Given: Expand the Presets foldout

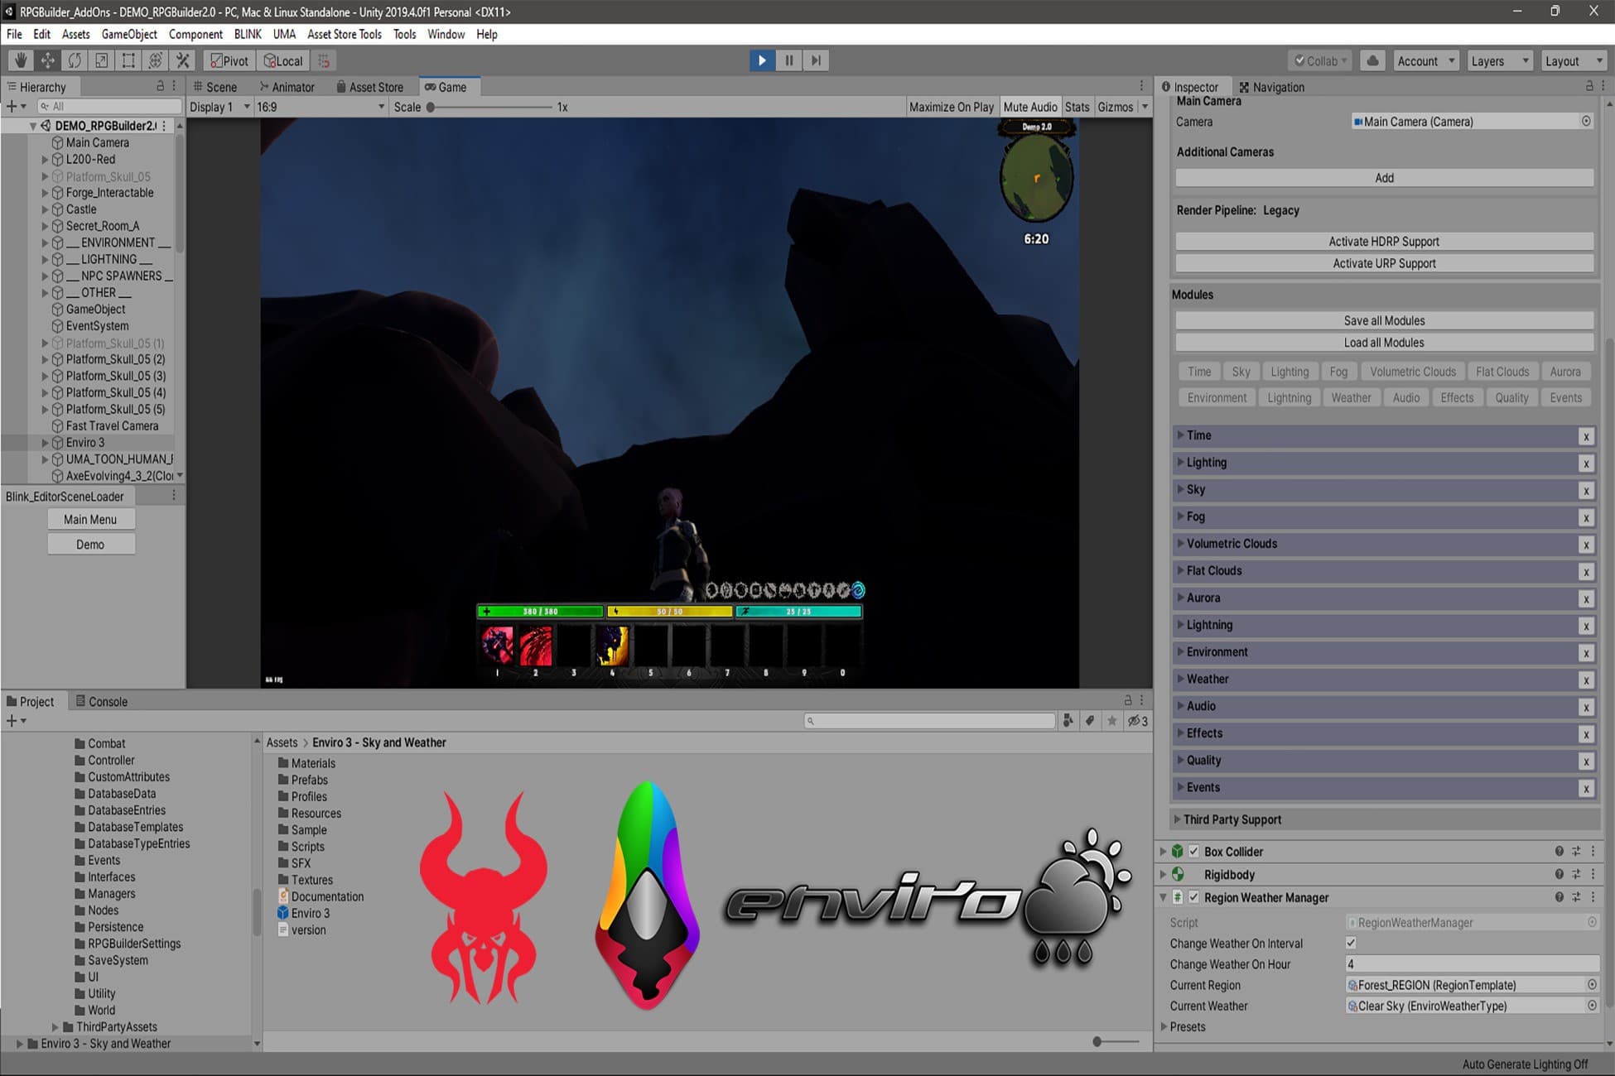Looking at the screenshot, I should tap(1164, 1027).
